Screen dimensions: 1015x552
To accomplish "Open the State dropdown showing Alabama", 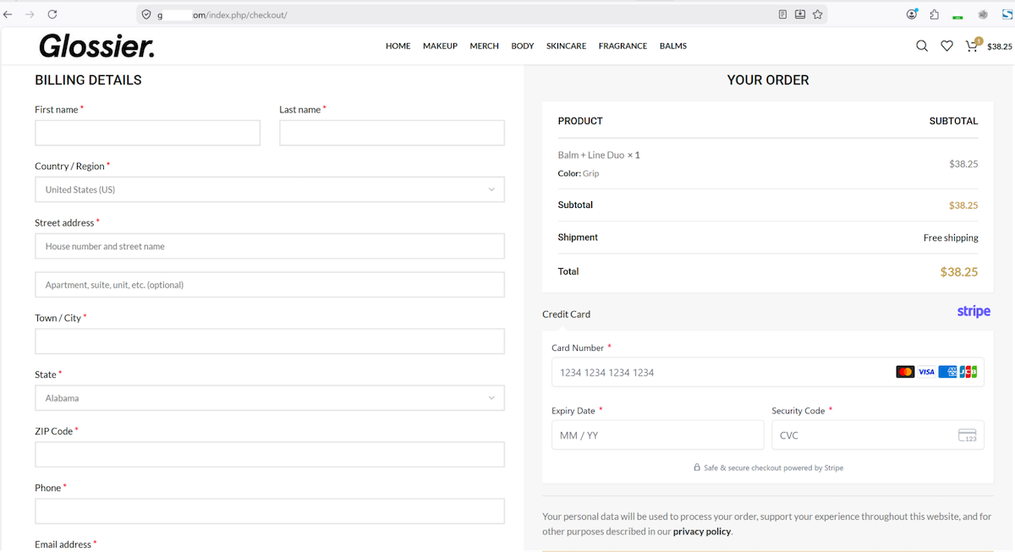I will point(270,398).
